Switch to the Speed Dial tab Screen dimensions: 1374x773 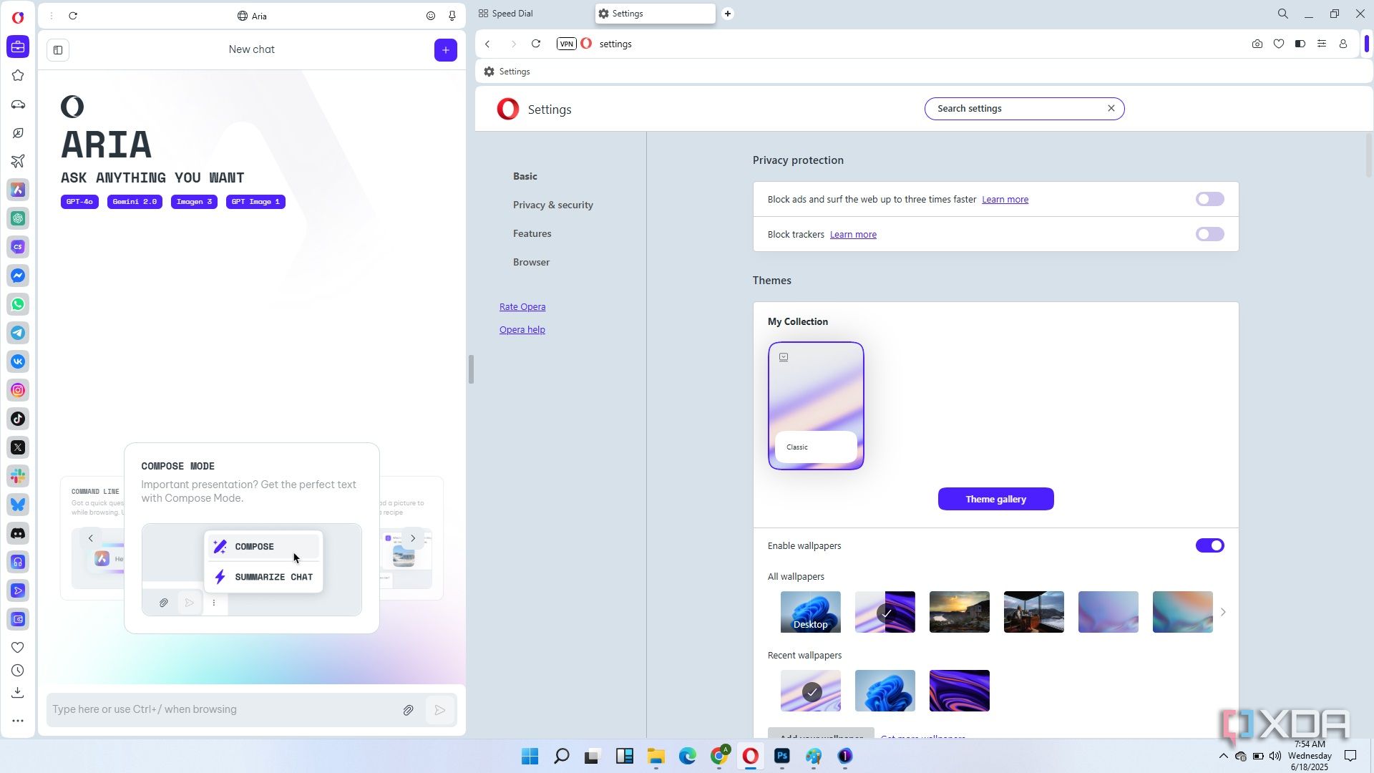coord(506,14)
